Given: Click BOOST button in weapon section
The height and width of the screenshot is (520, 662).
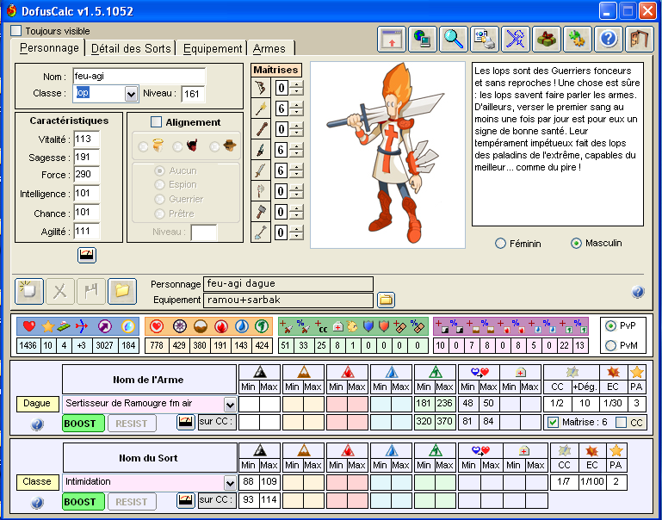Looking at the screenshot, I should coord(84,424).
